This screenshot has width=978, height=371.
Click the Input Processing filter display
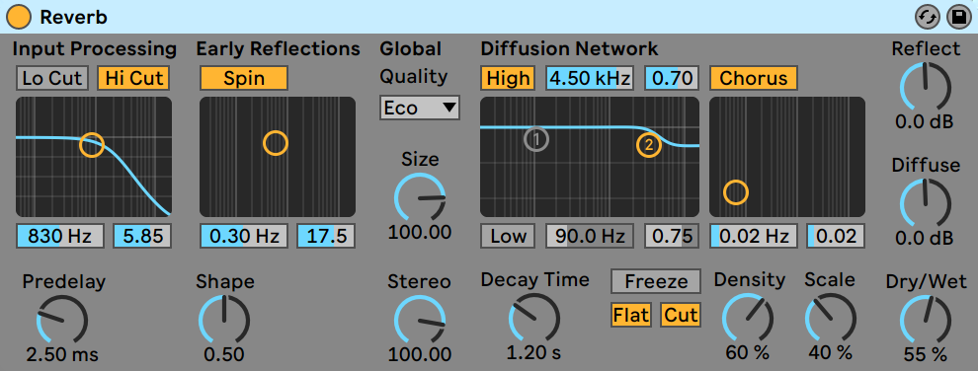(94, 156)
